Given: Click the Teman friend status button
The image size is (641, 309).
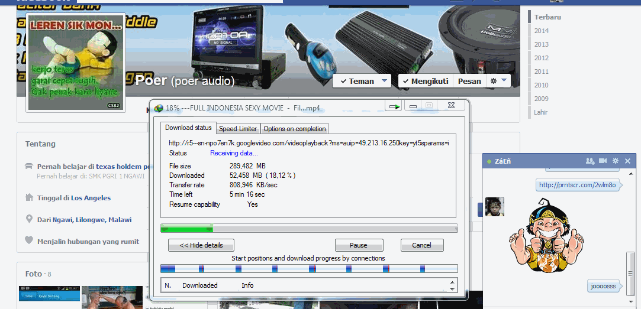Looking at the screenshot, I should point(357,81).
